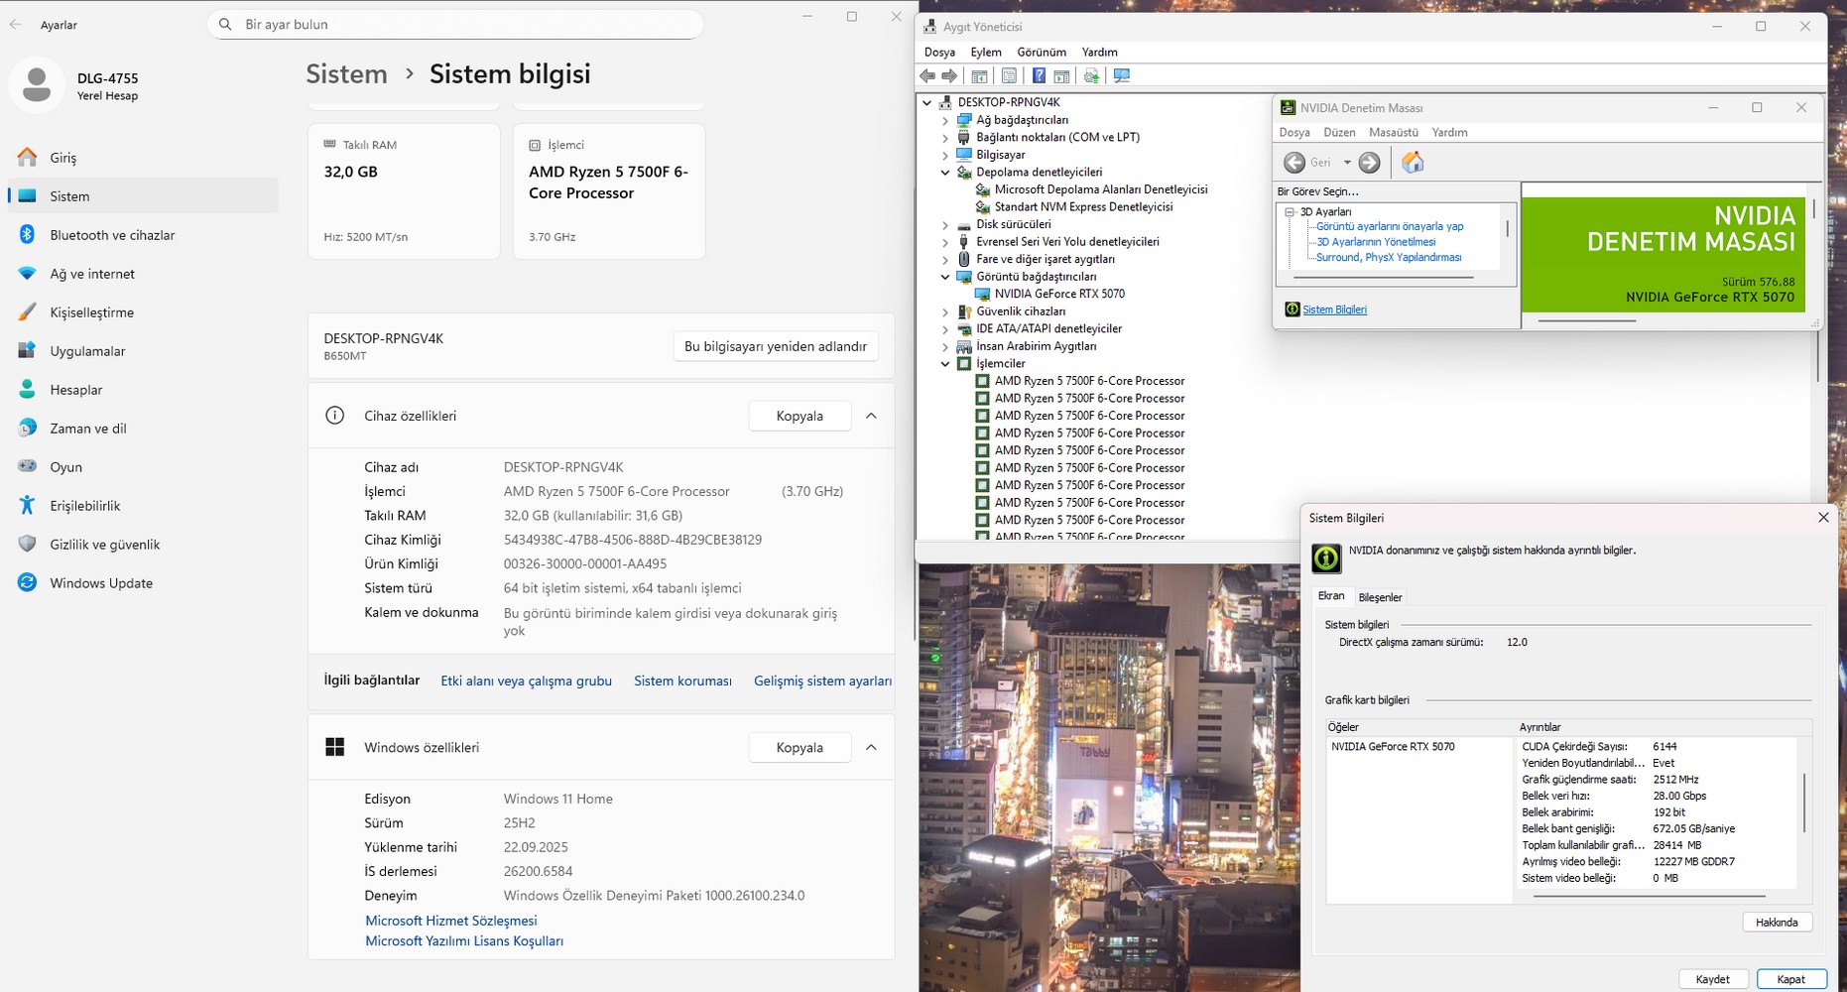Click show/hide console tree icon
The height and width of the screenshot is (992, 1847).
coord(979,76)
